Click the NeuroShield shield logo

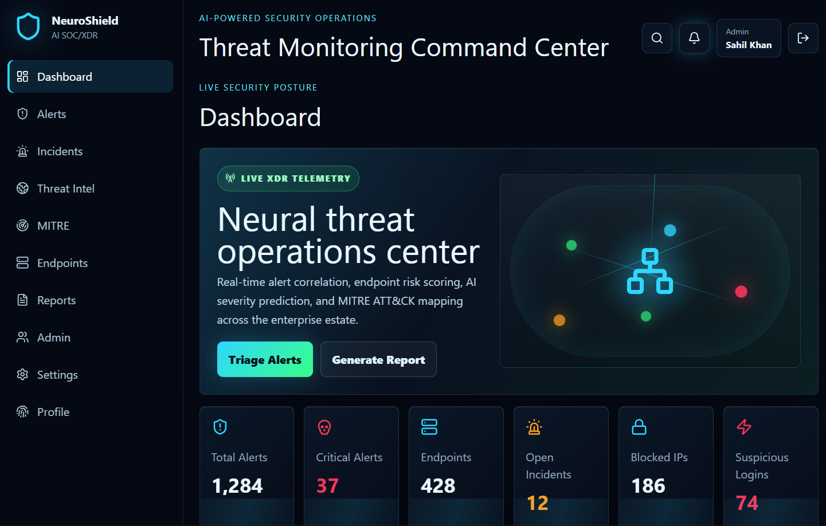[x=28, y=27]
